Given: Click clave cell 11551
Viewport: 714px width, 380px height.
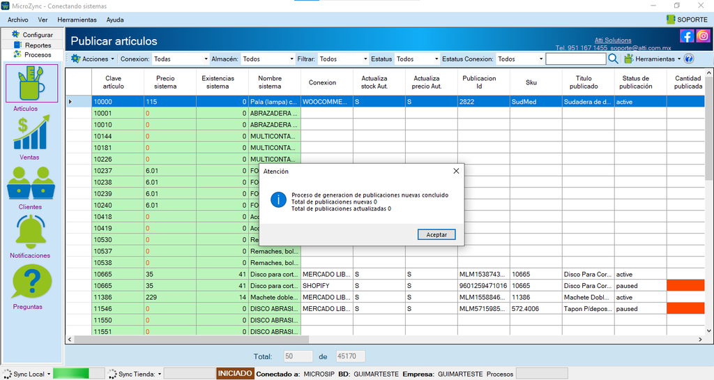Looking at the screenshot, I should pyautogui.click(x=118, y=331).
